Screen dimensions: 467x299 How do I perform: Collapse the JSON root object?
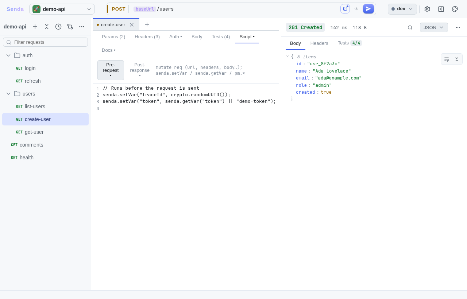[287, 57]
